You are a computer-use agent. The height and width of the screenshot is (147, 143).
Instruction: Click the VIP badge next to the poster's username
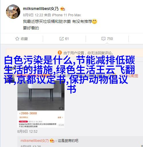click(x=63, y=9)
